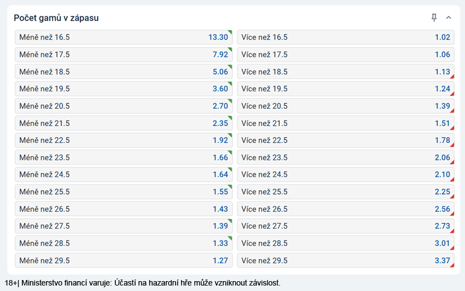Add Méně než 25.5 at 1.55 to ticket

click(x=124, y=192)
